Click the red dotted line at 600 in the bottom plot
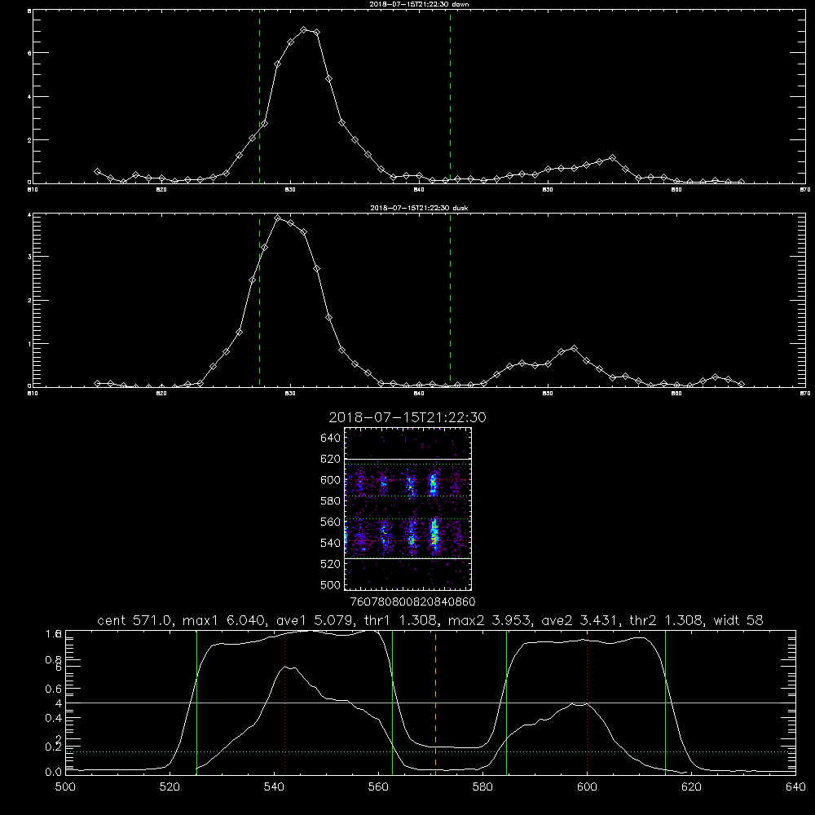 (588, 702)
